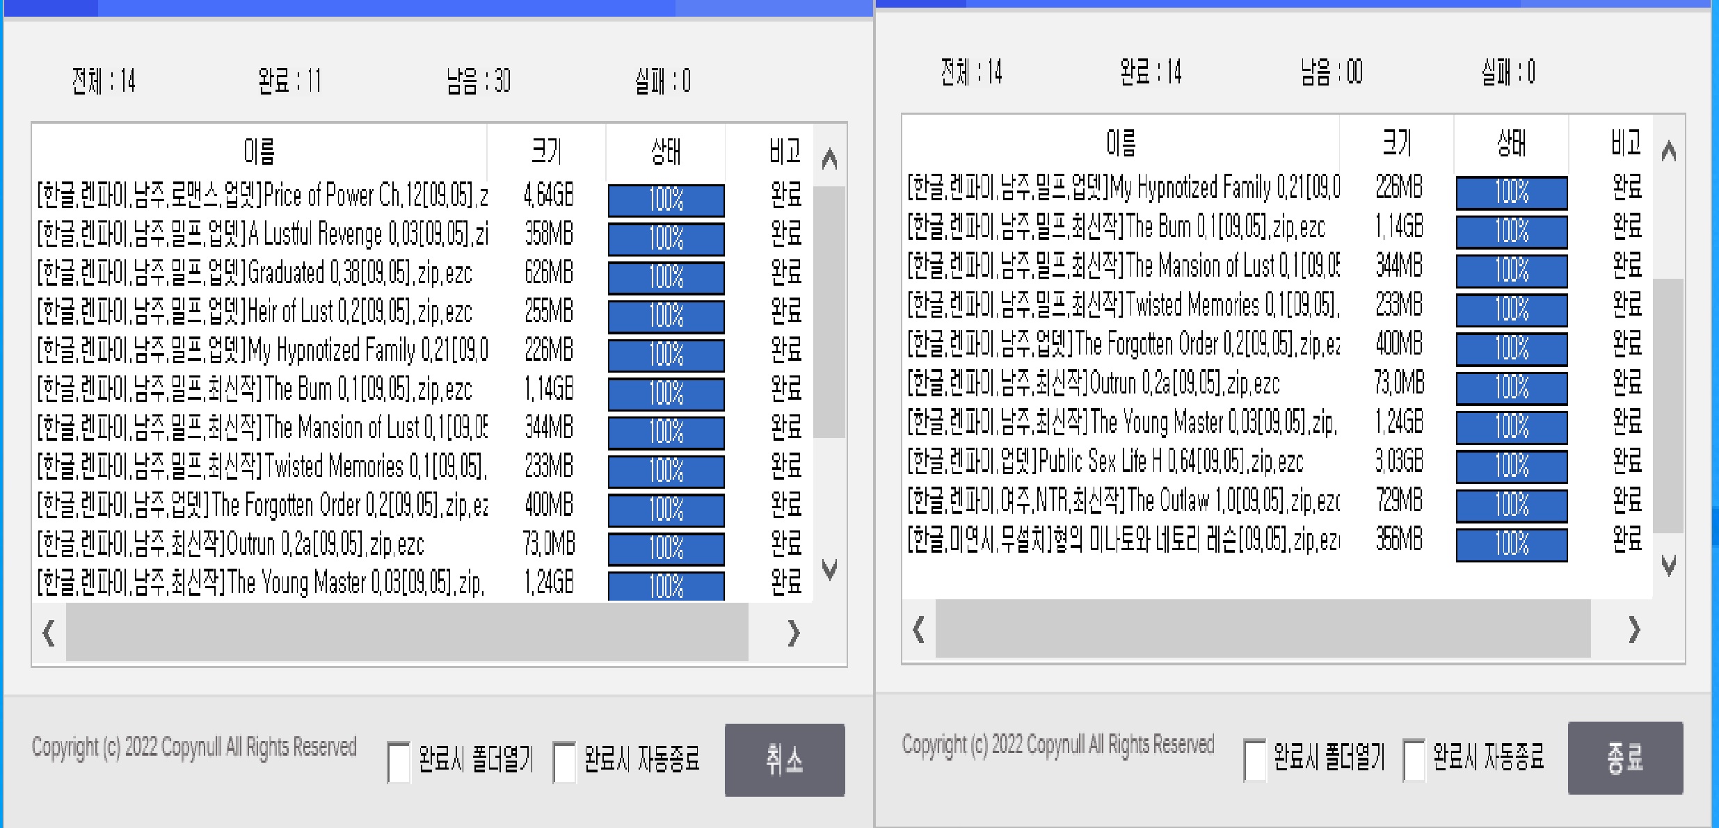1719x828 pixels.
Task: Click progress bar of Price of Power row
Action: [666, 200]
